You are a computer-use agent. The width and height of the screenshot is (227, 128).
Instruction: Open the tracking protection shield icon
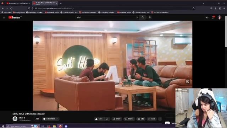(x=29, y=9)
